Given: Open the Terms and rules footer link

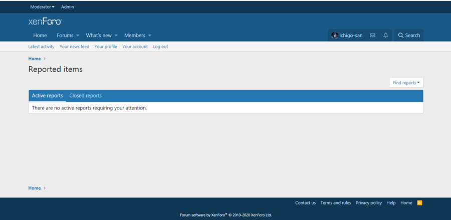Looking at the screenshot, I should click(x=336, y=203).
